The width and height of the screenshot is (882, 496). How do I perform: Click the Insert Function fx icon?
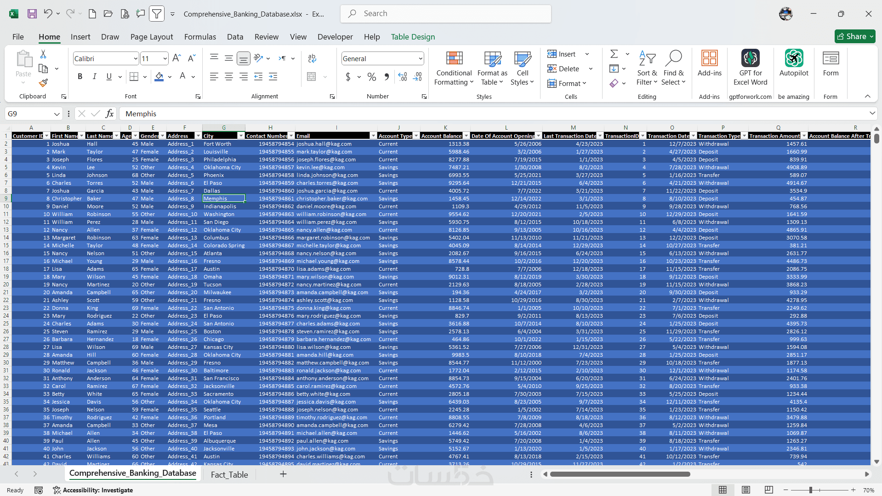tap(109, 114)
